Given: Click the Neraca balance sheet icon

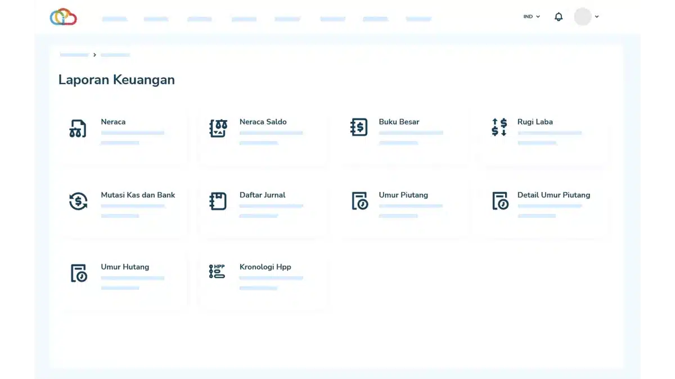Looking at the screenshot, I should click(x=78, y=128).
